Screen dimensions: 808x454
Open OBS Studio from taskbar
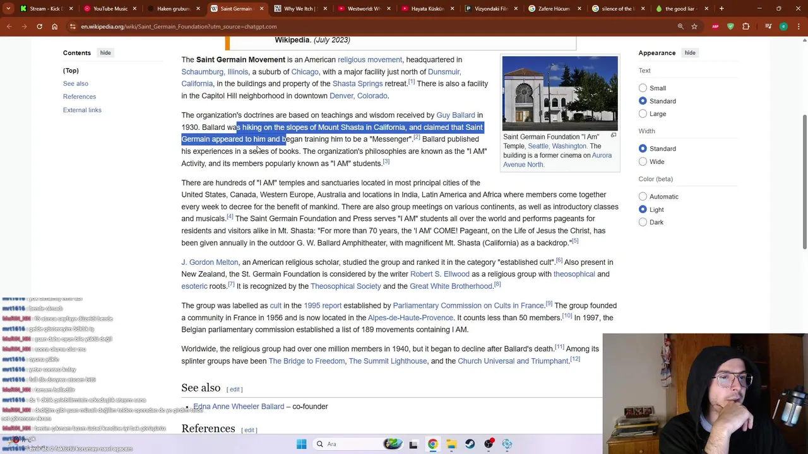tap(489, 444)
